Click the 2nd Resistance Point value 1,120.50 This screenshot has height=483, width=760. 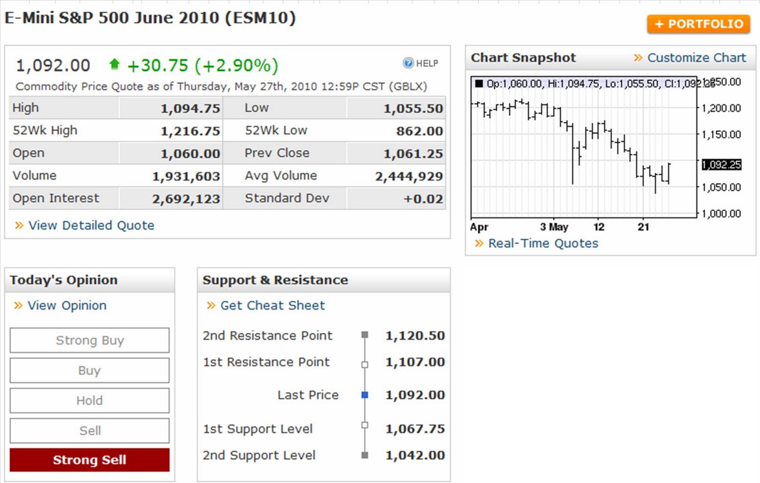click(x=415, y=336)
